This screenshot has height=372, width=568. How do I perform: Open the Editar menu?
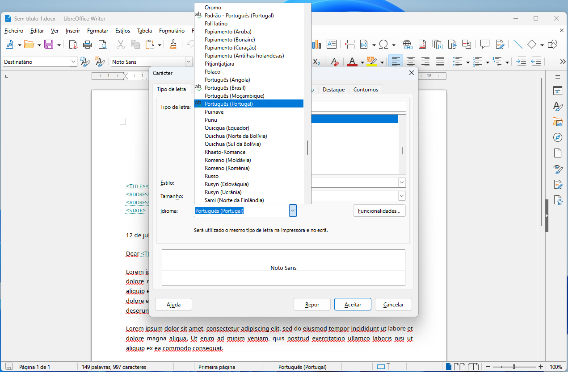point(37,31)
